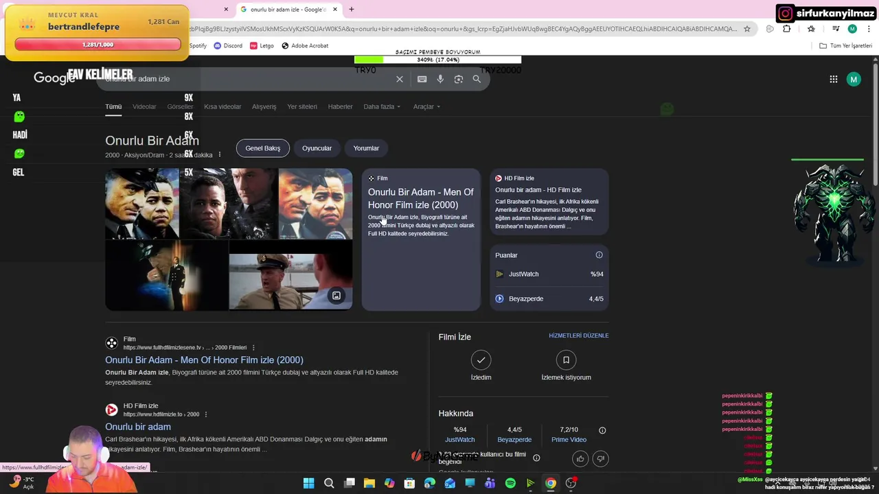Dislike the movie with thumbs down
This screenshot has height=494, width=879.
tap(601, 458)
